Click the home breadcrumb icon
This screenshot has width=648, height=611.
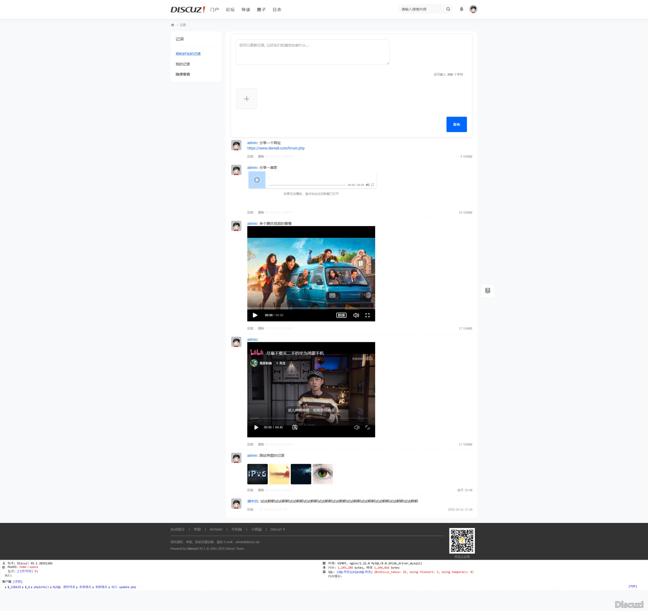tap(173, 25)
